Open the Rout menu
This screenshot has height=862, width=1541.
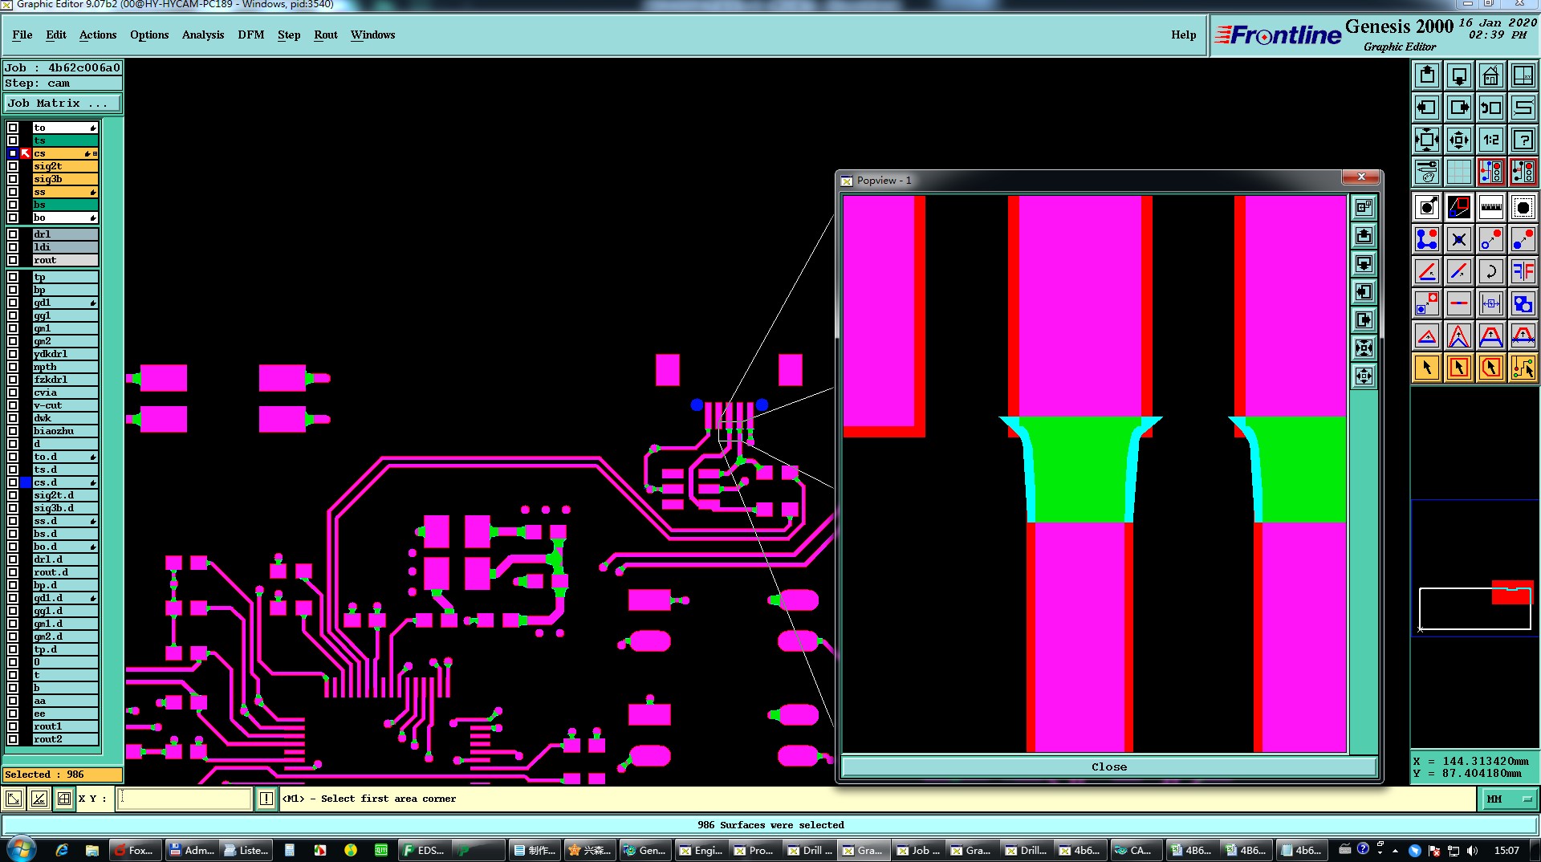(326, 35)
